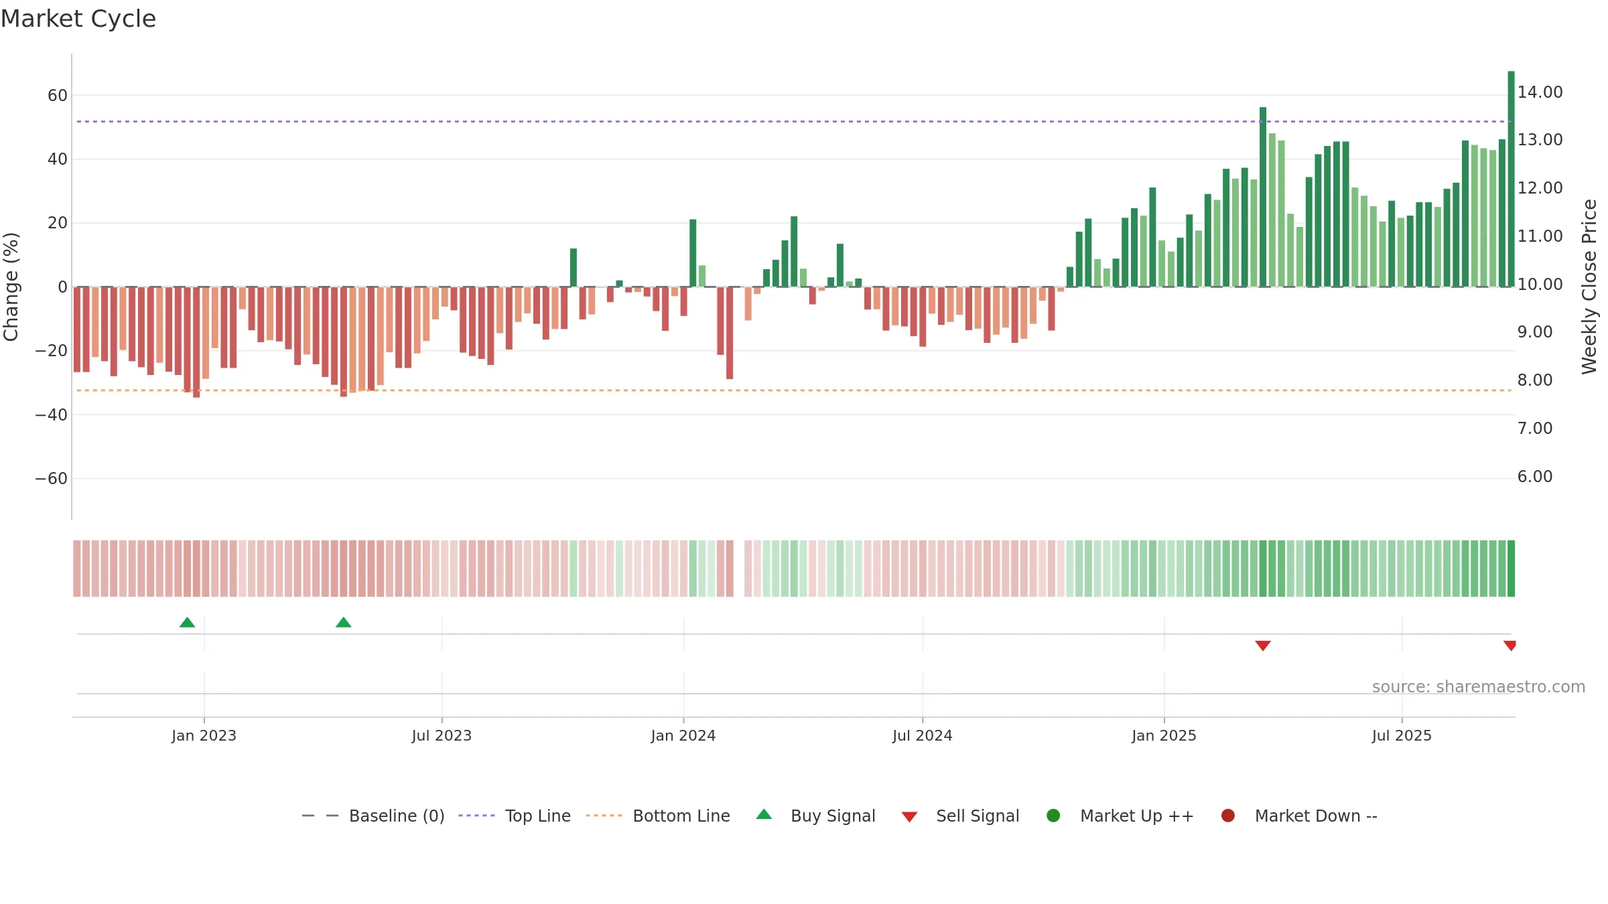This screenshot has width=1608, height=904.
Task: Click the 6.00 price axis label
Action: pos(1534,476)
